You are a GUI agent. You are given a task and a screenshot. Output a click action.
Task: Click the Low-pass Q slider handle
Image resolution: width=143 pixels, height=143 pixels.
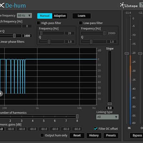pos(91,41)
